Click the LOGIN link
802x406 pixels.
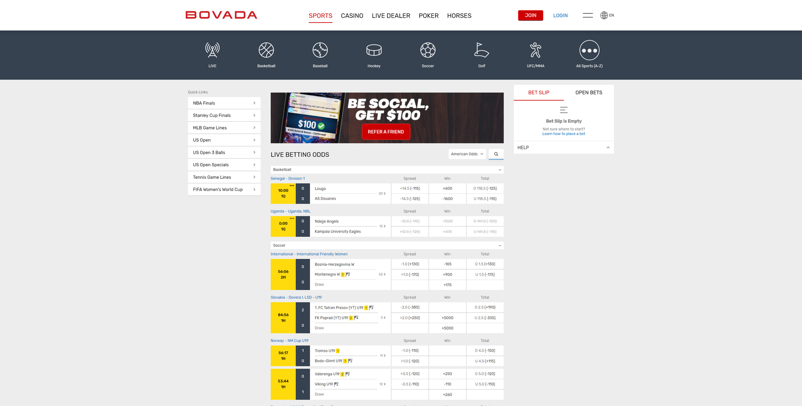coord(561,15)
